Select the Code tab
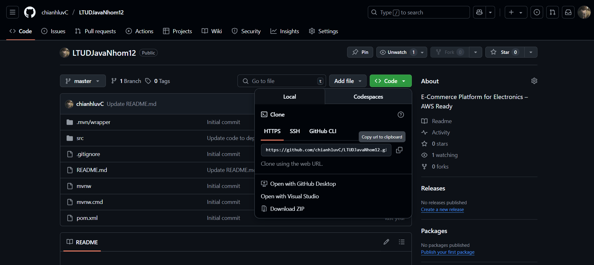Image resolution: width=594 pixels, height=265 pixels. [x=21, y=31]
